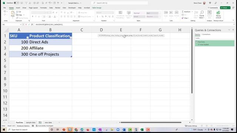Image resolution: width=237 pixels, height=133 pixels.
Task: Click in the Search box
Action: pyautogui.click(x=119, y=3)
